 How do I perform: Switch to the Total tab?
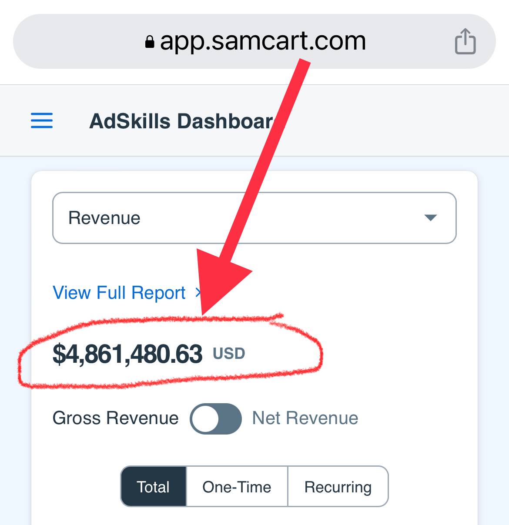click(154, 486)
